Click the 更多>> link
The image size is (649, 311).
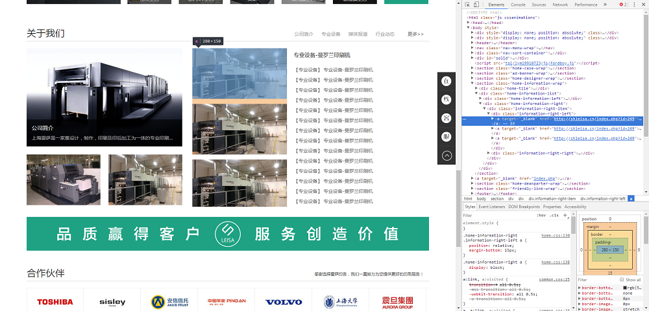click(415, 34)
